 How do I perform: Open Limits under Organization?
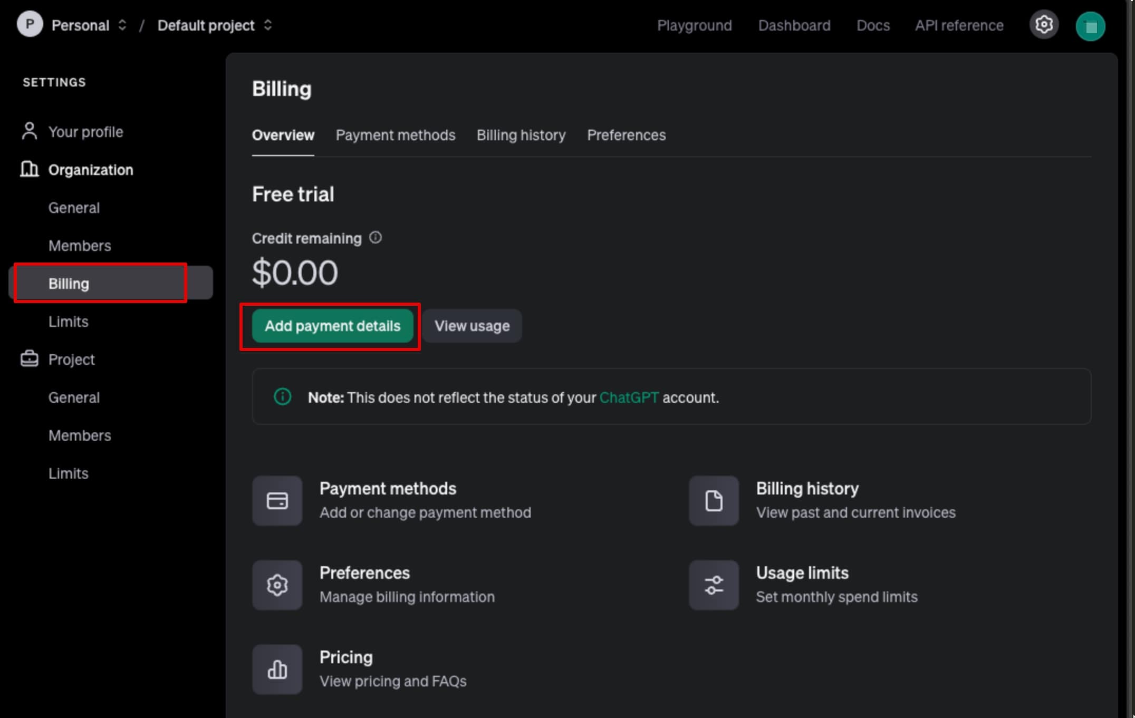pos(68,322)
